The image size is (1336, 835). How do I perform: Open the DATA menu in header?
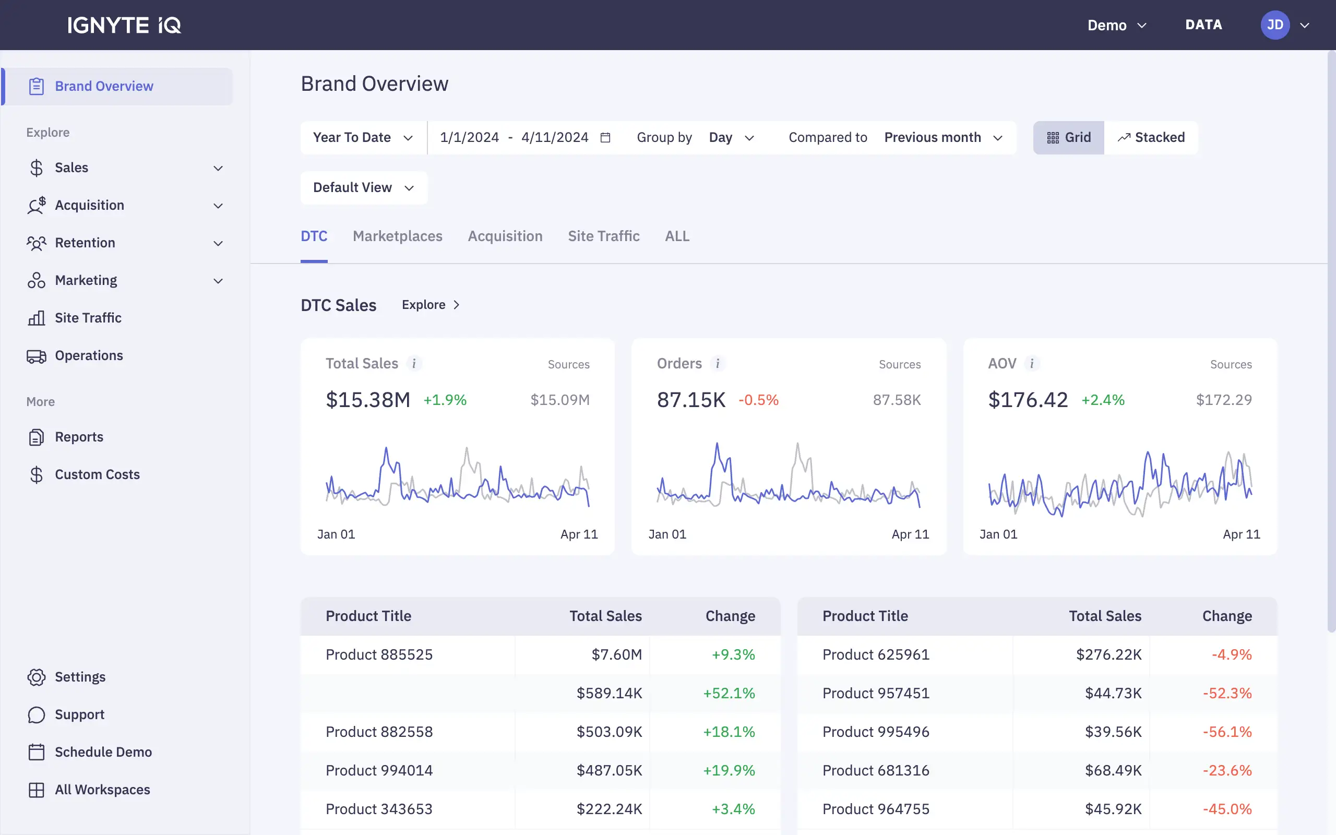click(x=1203, y=25)
